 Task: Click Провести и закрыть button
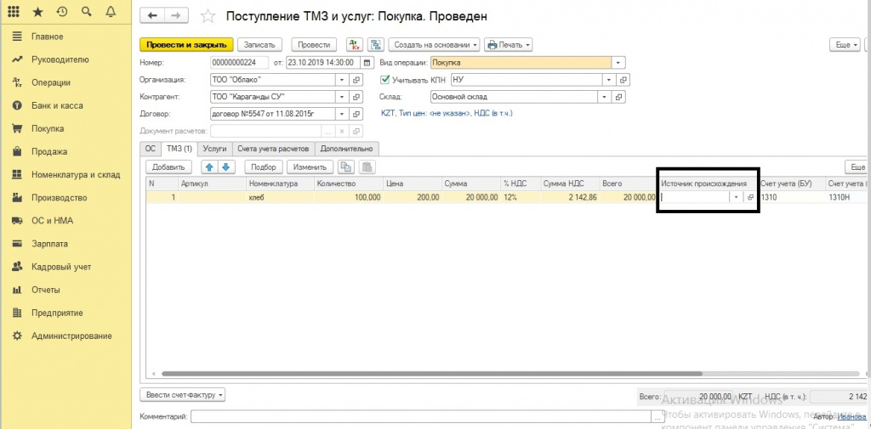[186, 45]
